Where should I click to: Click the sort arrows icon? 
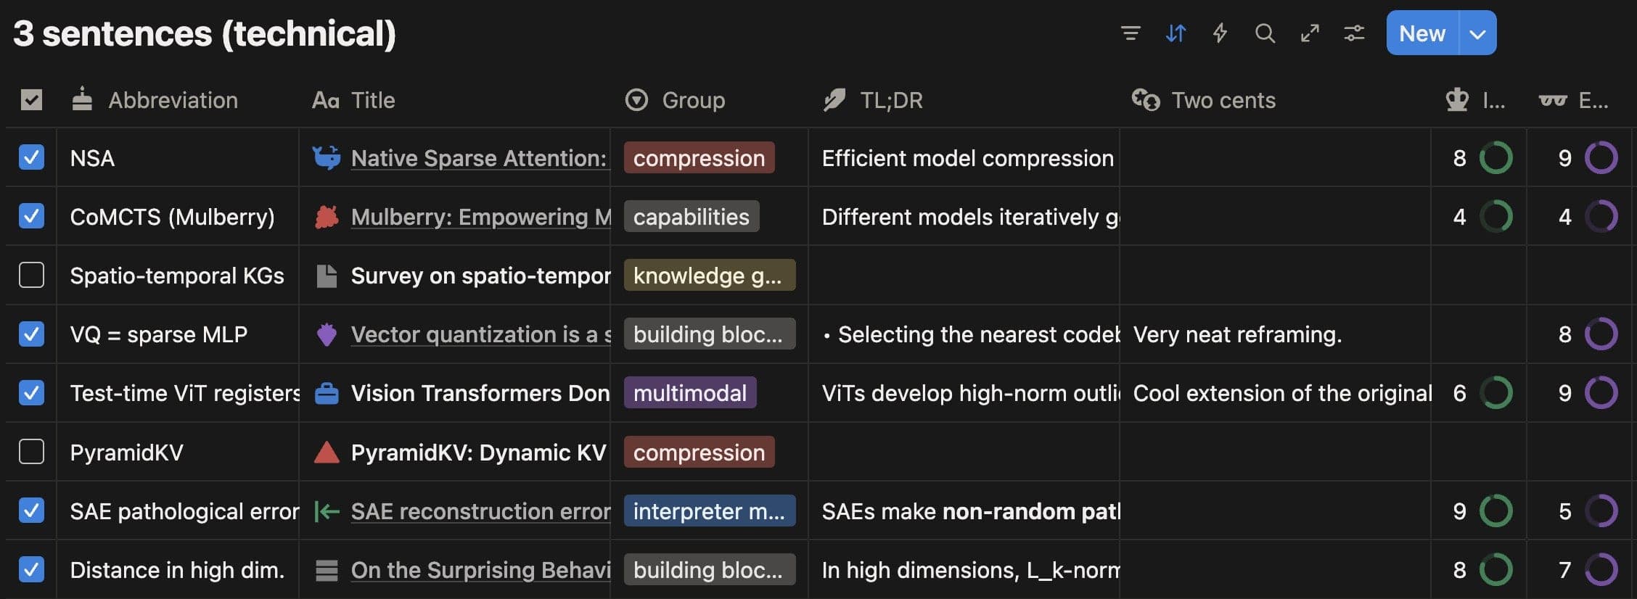1176,33
